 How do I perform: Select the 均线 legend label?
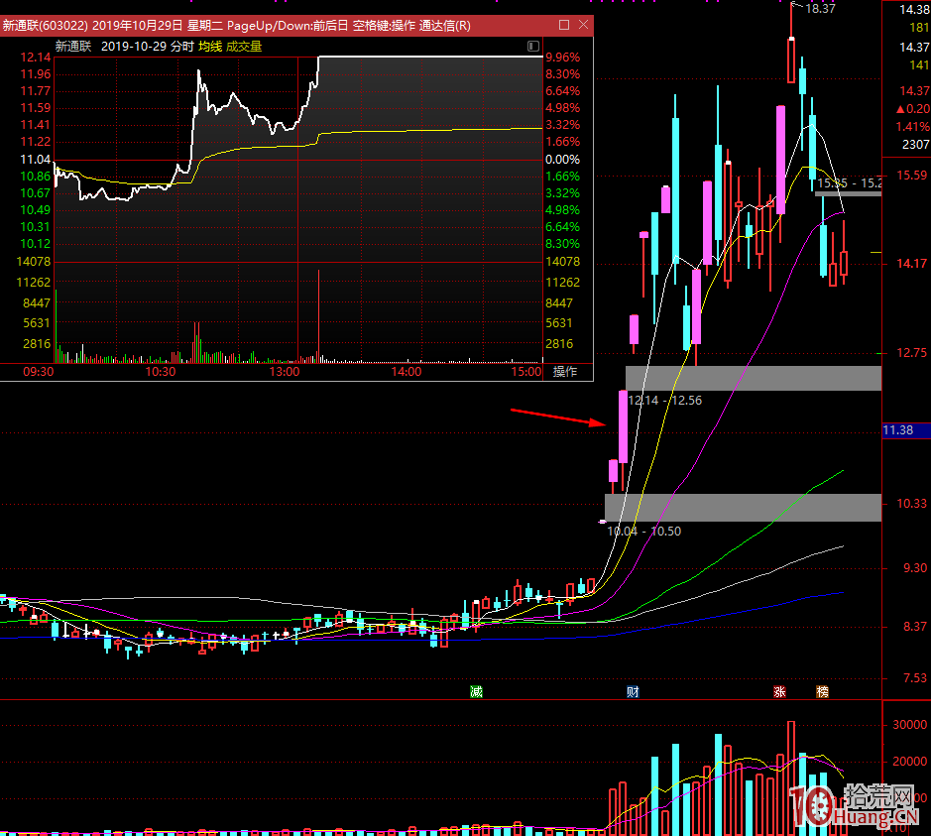click(210, 47)
